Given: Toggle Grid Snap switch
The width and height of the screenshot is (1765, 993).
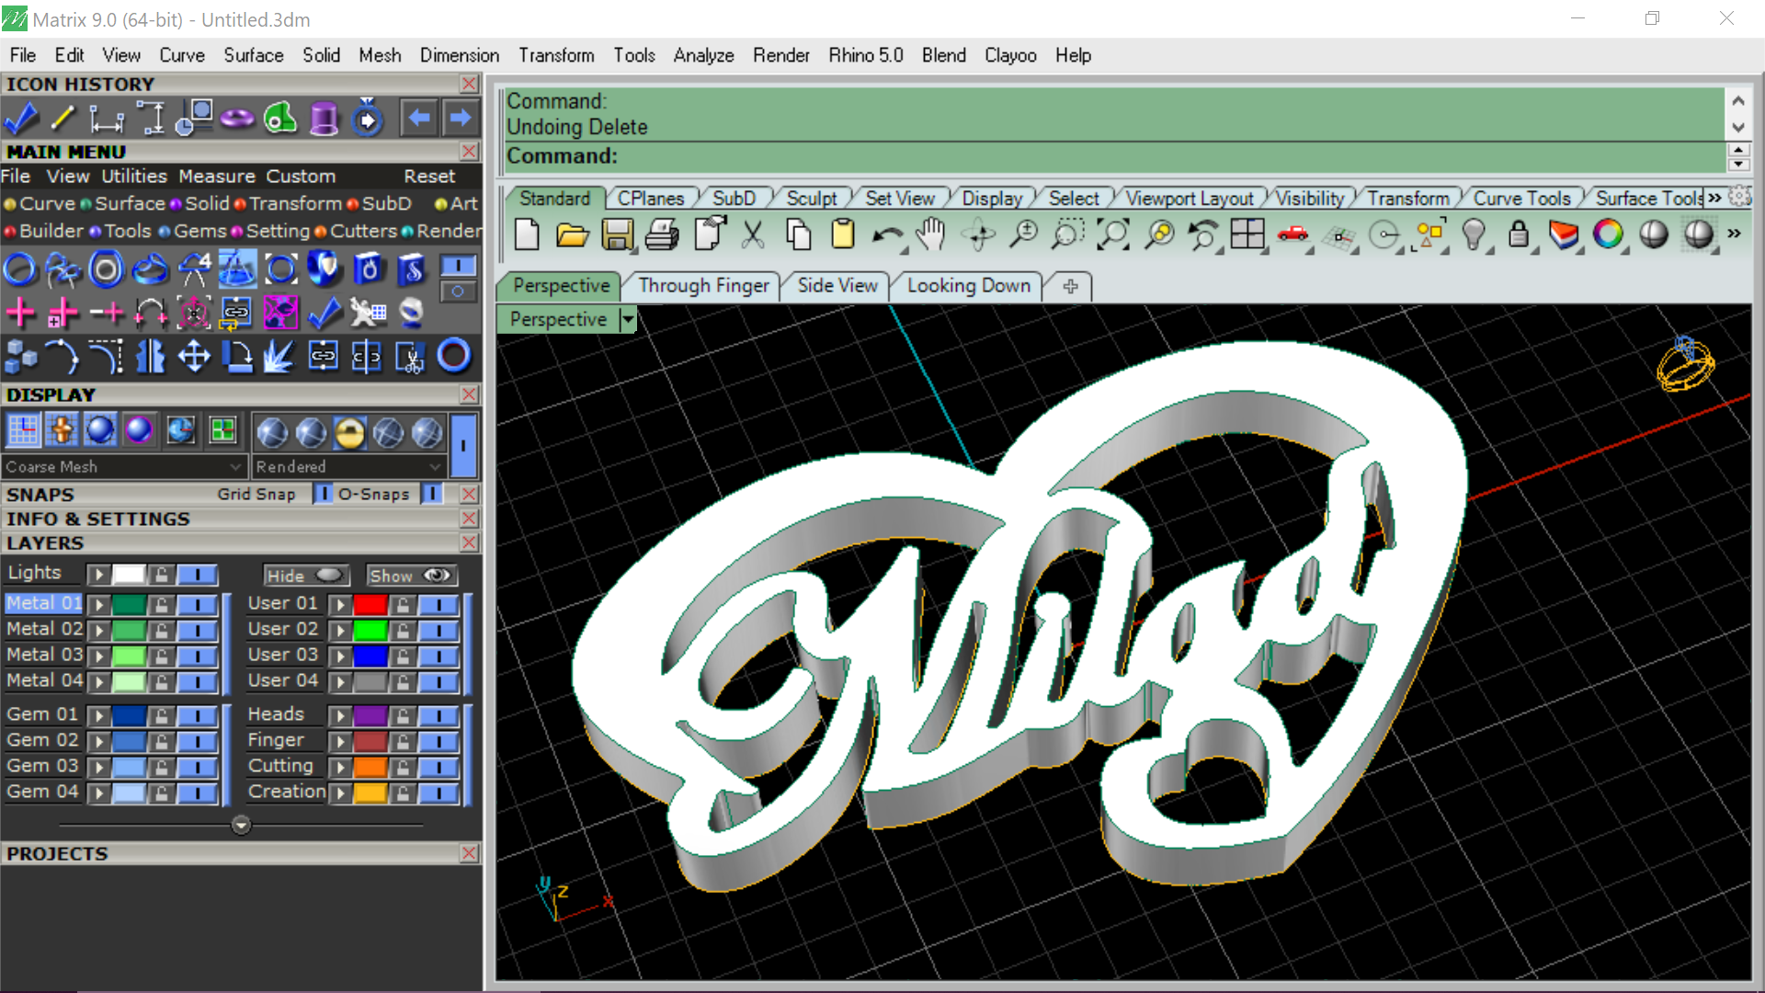Looking at the screenshot, I should [323, 494].
